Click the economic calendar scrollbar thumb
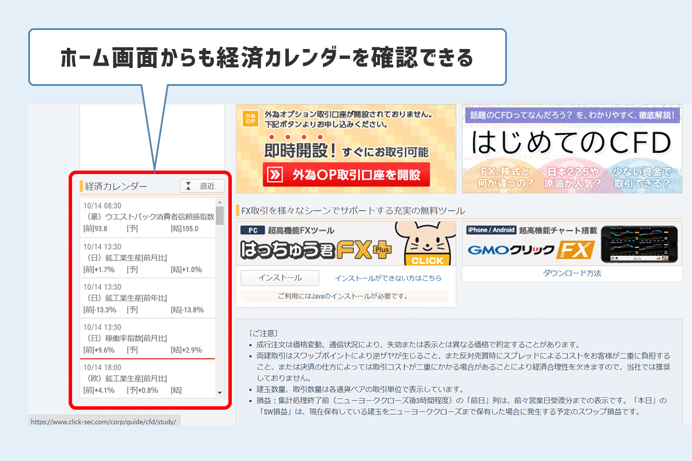 point(220,216)
